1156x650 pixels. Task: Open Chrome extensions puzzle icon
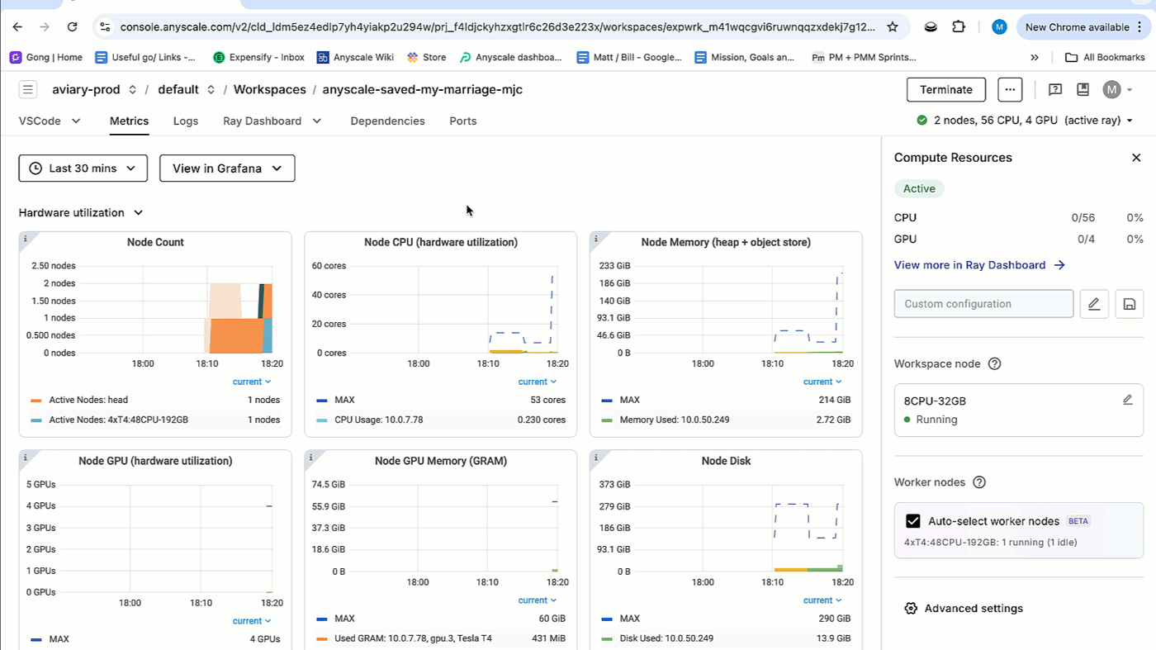click(x=959, y=26)
